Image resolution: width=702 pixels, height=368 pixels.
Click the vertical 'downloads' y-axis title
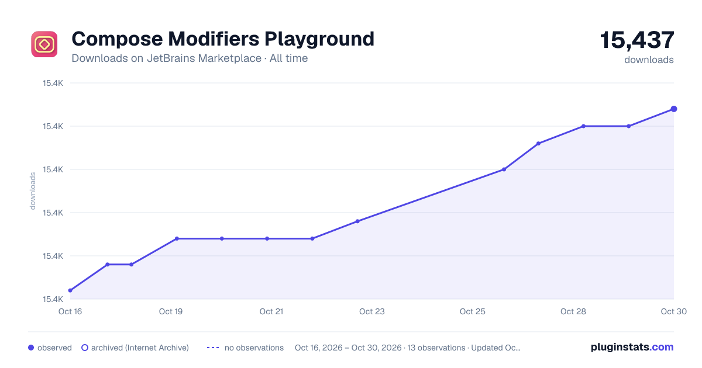[33, 191]
